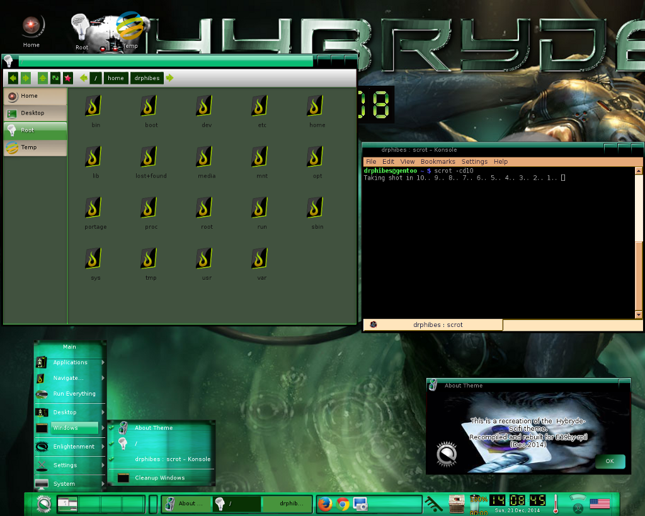The width and height of the screenshot is (645, 516).
Task: Choose '/' window in Windows submenu
Action: tap(161, 444)
